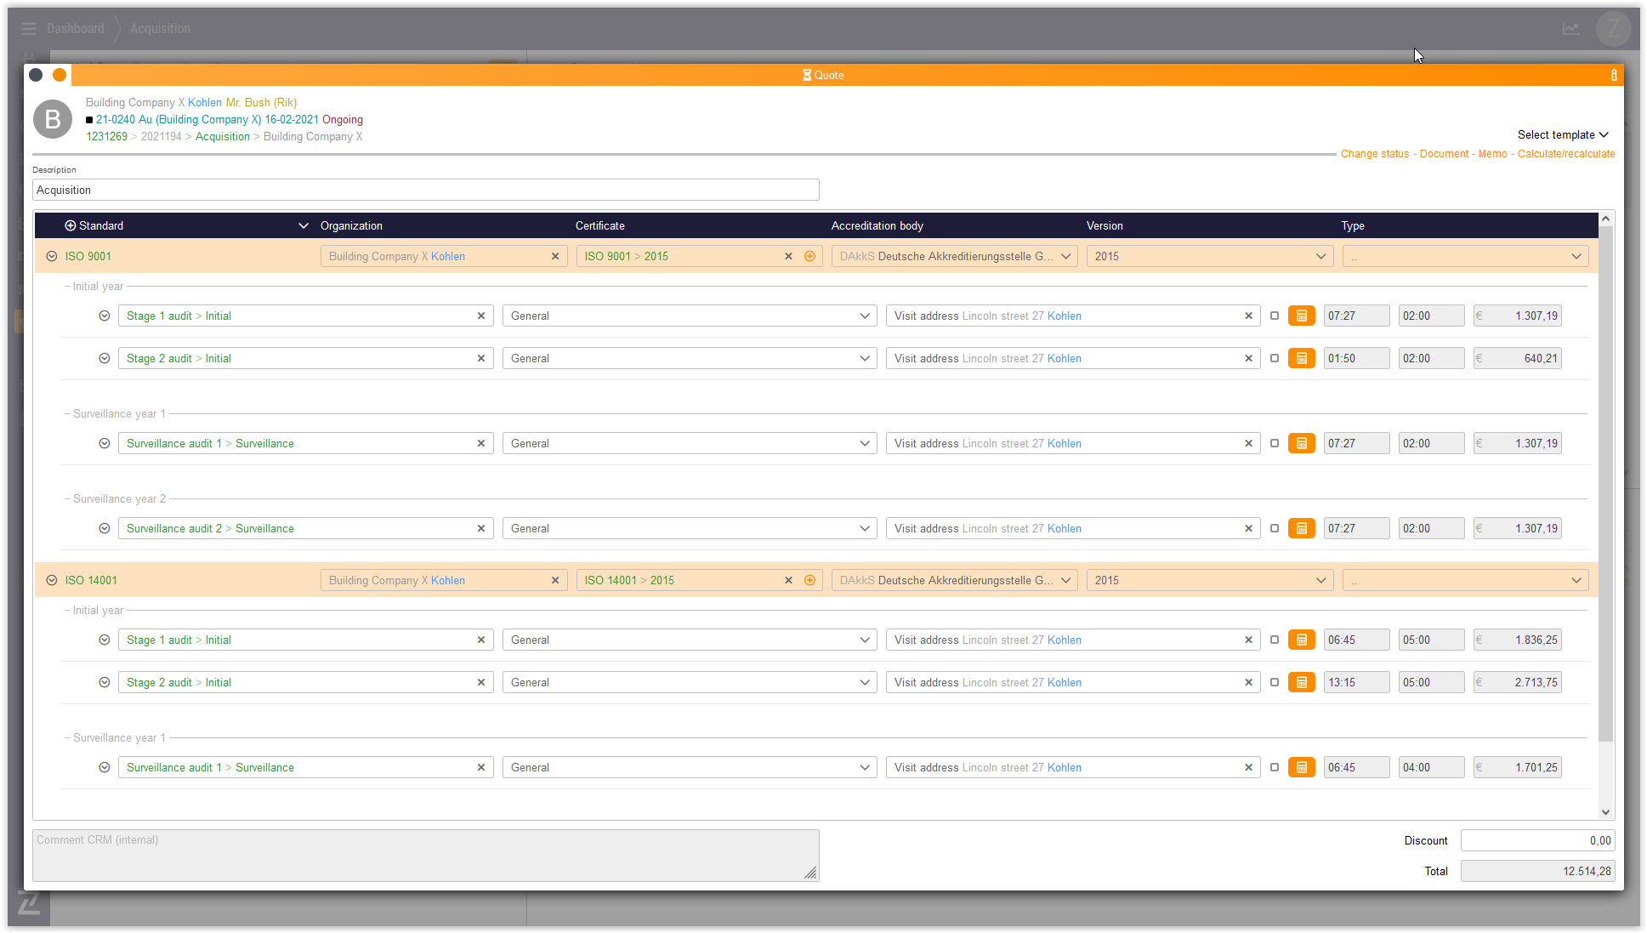The image size is (1647, 933).
Task: Click the orange plus icon next to ISO 9001 > 2015 certificate
Action: point(809,256)
